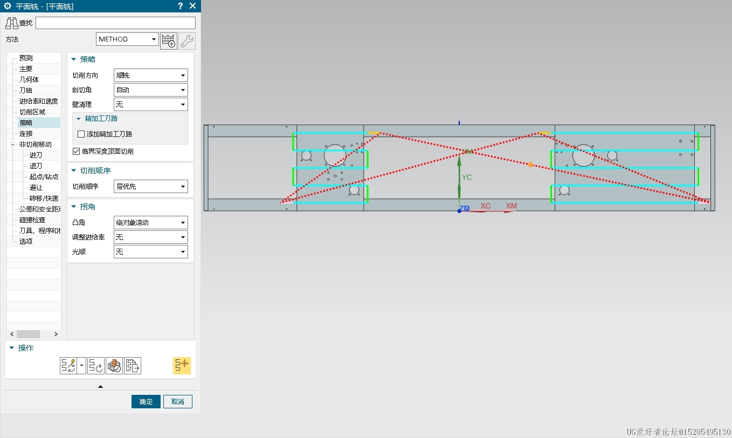Select the 避让 tree item

(36, 188)
